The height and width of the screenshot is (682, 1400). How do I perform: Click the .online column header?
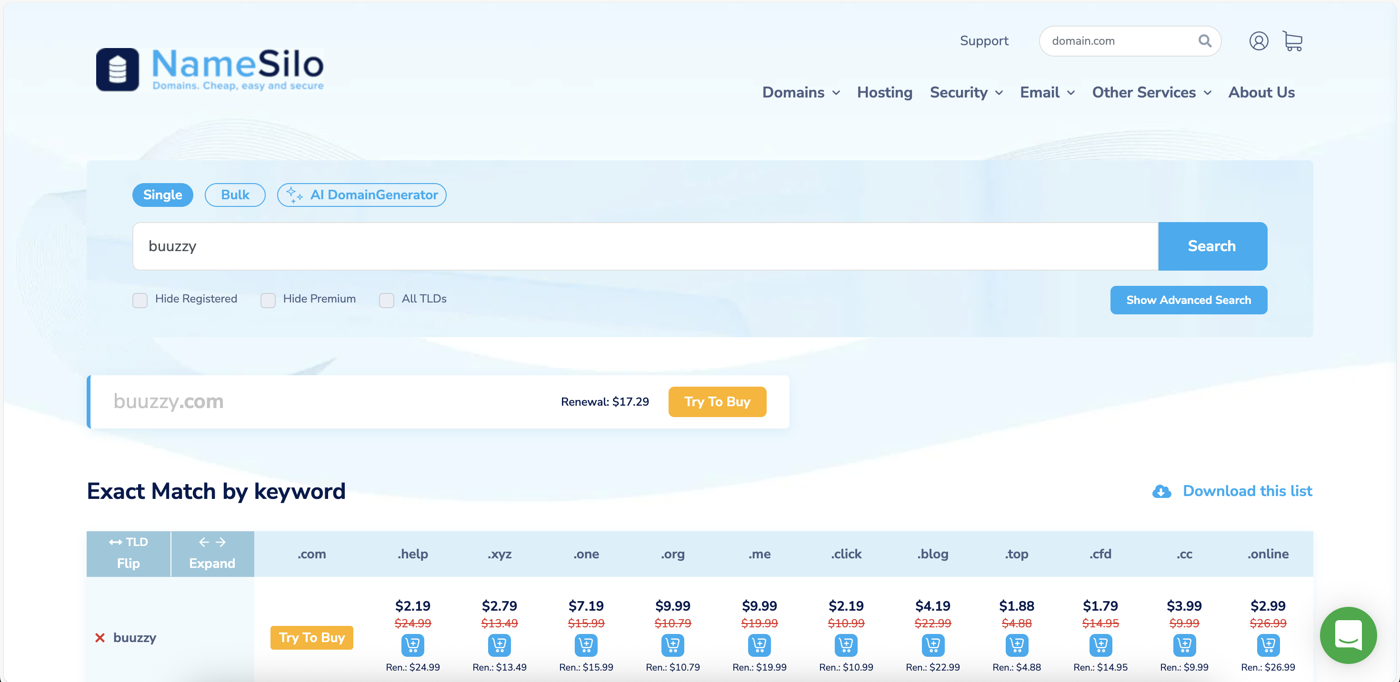click(1268, 554)
